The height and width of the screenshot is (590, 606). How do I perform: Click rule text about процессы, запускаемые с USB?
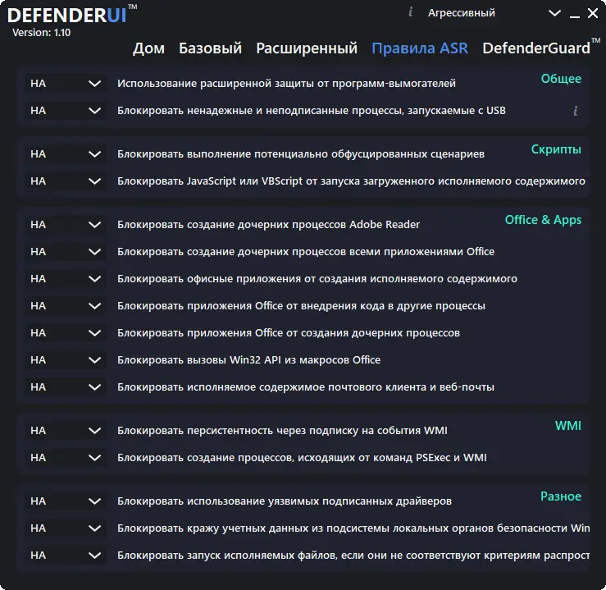(x=312, y=111)
